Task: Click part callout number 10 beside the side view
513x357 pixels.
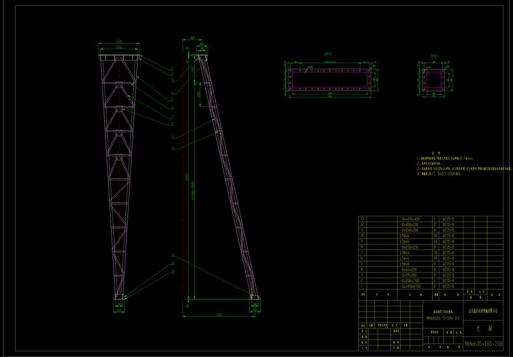Action: click(x=172, y=148)
